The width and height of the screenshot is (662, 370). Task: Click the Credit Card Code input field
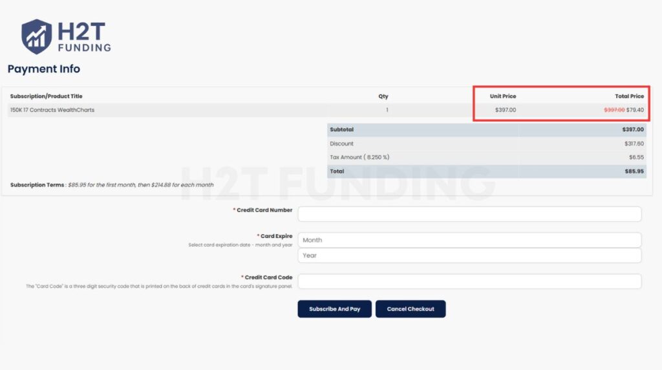(469, 281)
